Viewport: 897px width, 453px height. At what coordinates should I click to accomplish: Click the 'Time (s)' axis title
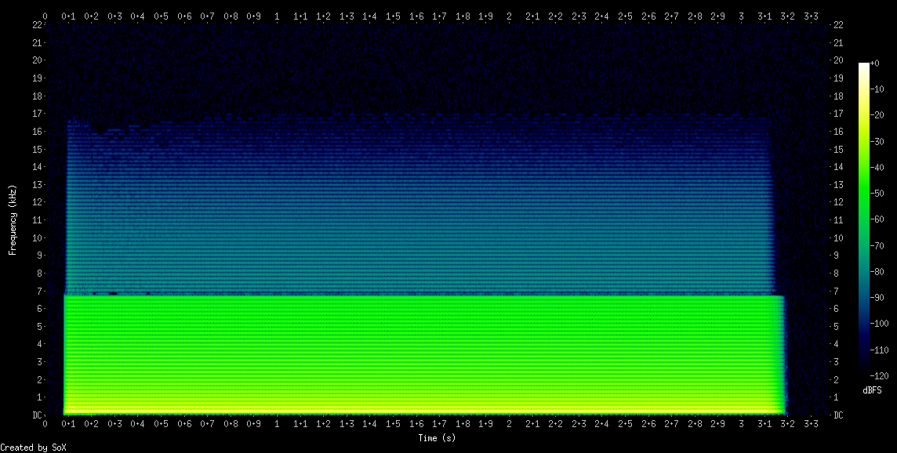(437, 438)
